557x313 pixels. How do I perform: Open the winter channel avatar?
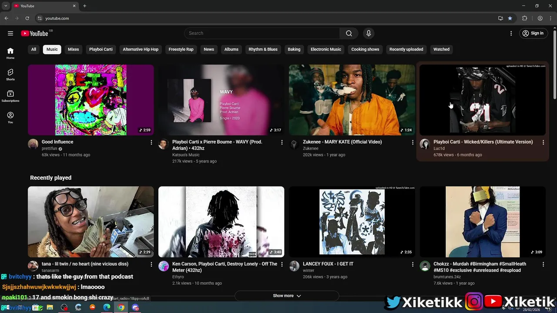[x=294, y=266]
